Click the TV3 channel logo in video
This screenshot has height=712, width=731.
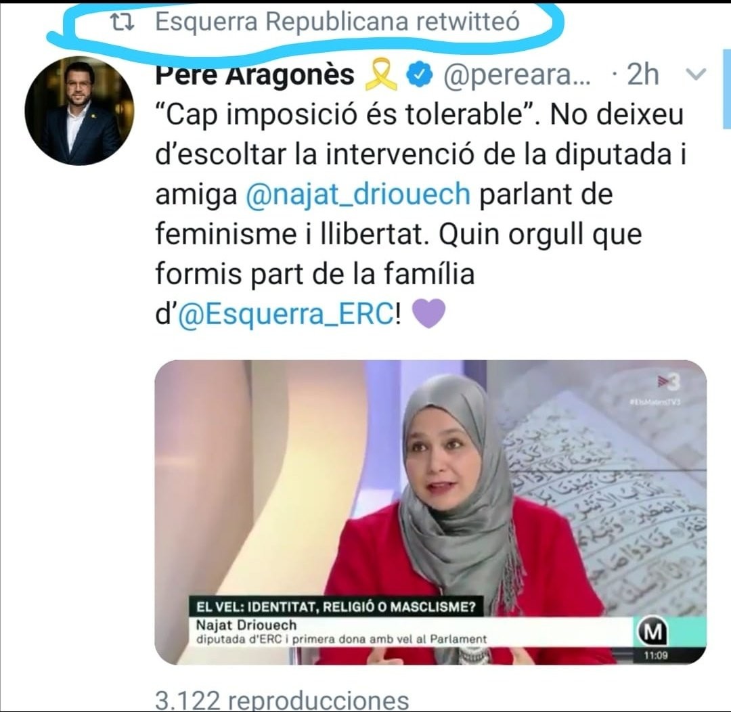(x=669, y=383)
